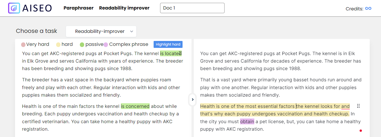Expand the task dropdown chevron arrow
Image resolution: width=381 pixels, height=137 pixels.
pos(132,31)
